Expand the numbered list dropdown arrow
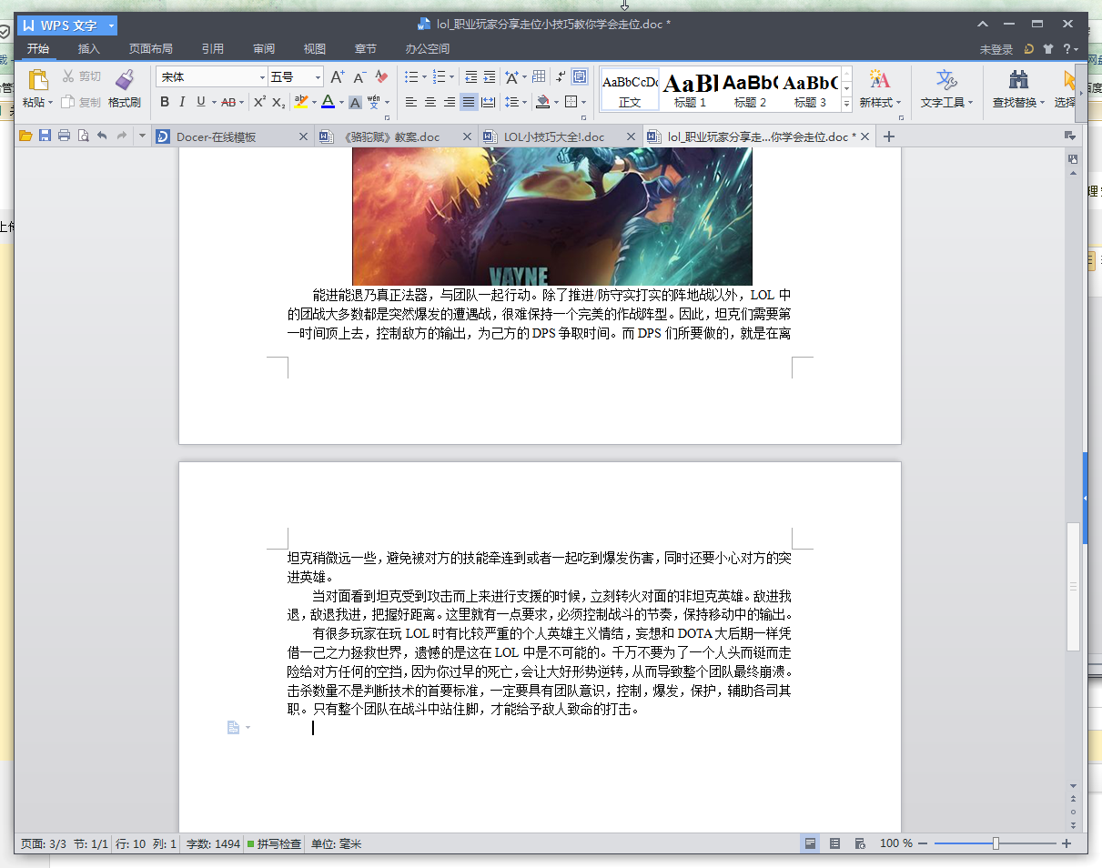This screenshot has height=868, width=1102. click(x=452, y=77)
